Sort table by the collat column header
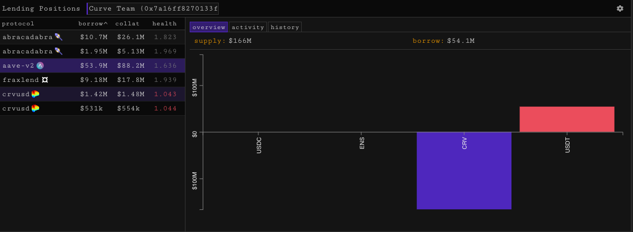Screen dimensions: 633x232 tap(127, 24)
